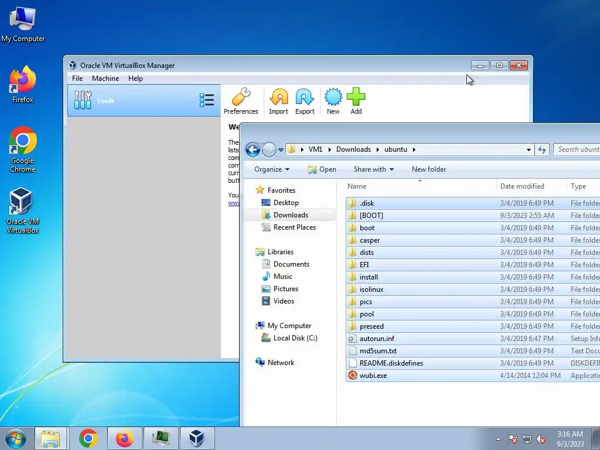Viewport: 600px width, 450px height.
Task: Click the taskbar clock
Action: click(570, 439)
